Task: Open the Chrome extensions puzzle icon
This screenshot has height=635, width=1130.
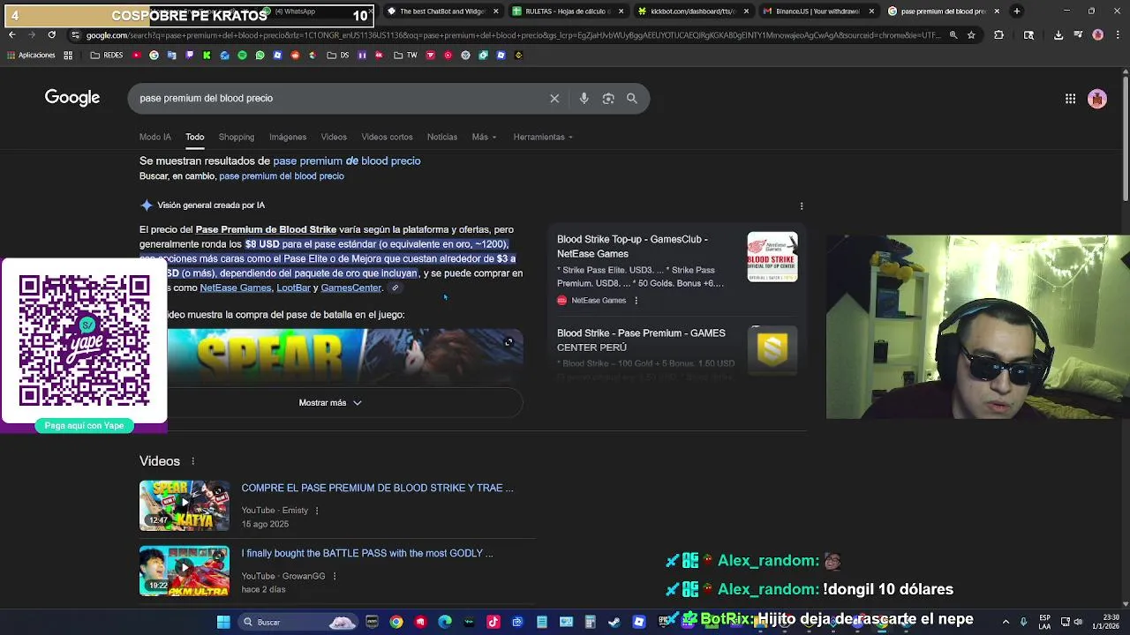Action: tap(998, 35)
